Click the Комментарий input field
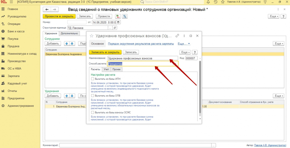290x148 pixels. [135, 145]
